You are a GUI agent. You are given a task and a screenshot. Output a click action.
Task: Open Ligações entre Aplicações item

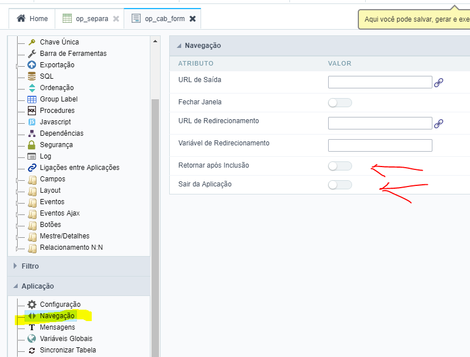click(79, 168)
